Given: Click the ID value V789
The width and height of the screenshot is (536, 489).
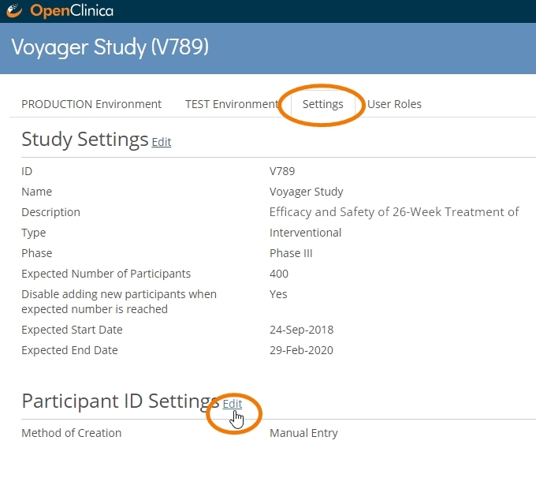Looking at the screenshot, I should (282, 171).
